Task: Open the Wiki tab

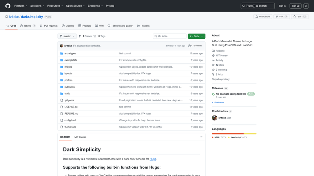Action: tap(99, 26)
